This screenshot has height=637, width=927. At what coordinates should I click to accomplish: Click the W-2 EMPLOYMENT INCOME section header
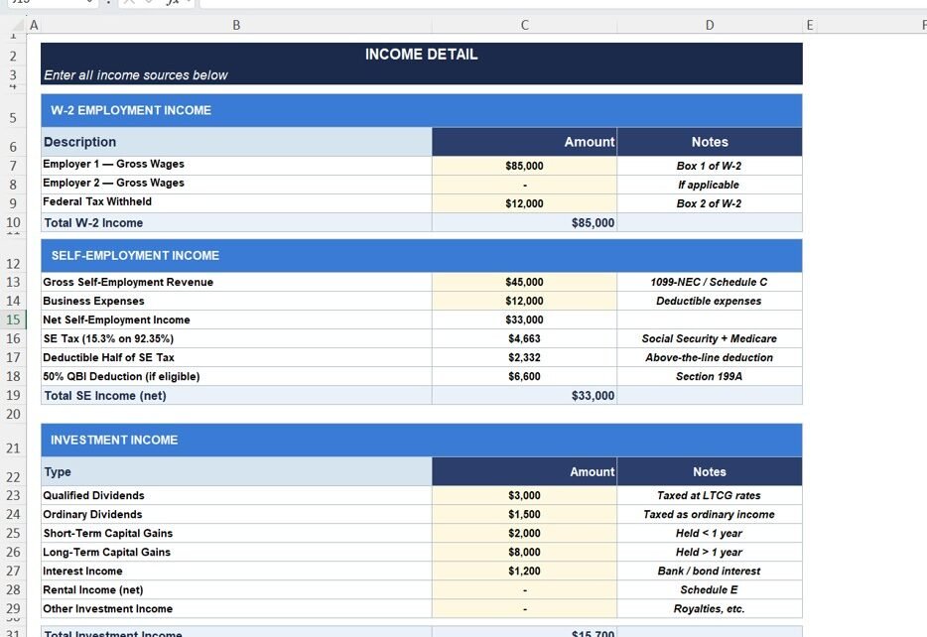421,110
